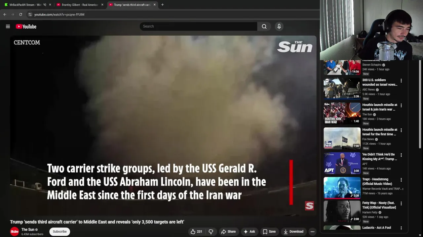Close the Trump third aircraft carrier tab

tap(154, 5)
